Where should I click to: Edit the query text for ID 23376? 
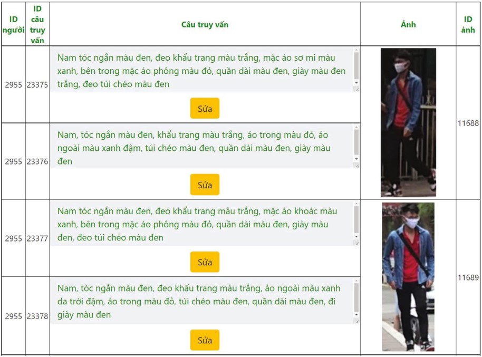(x=205, y=147)
